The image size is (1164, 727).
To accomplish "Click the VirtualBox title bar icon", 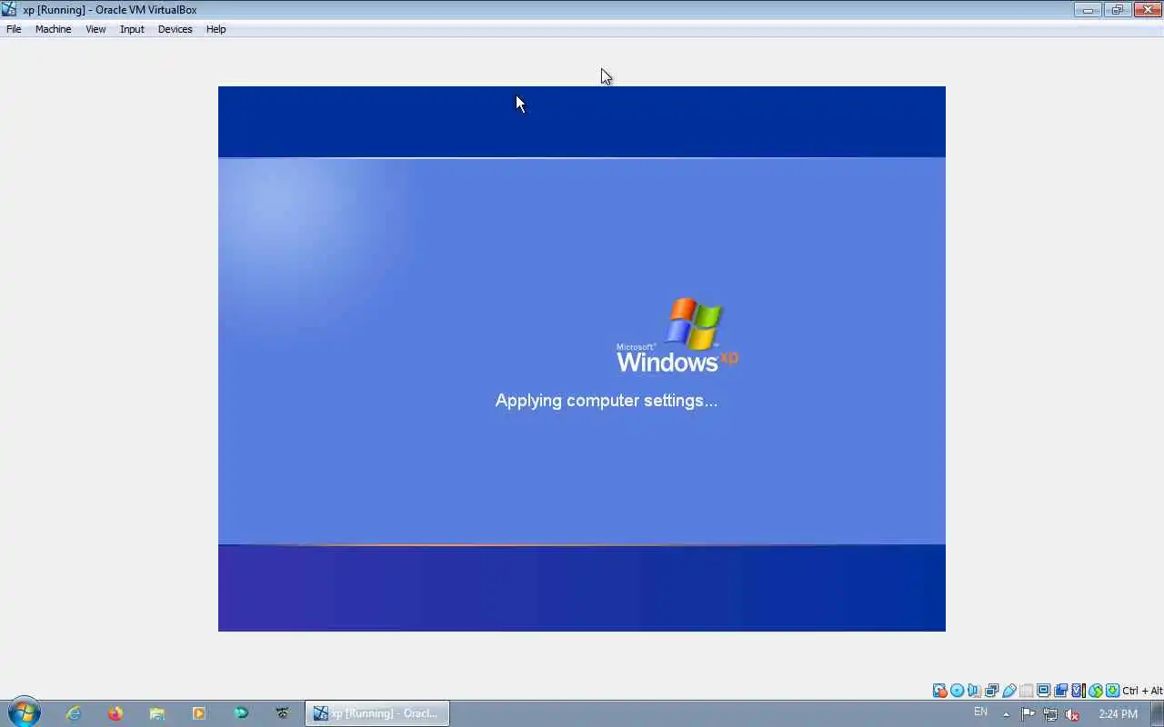I will click(9, 10).
